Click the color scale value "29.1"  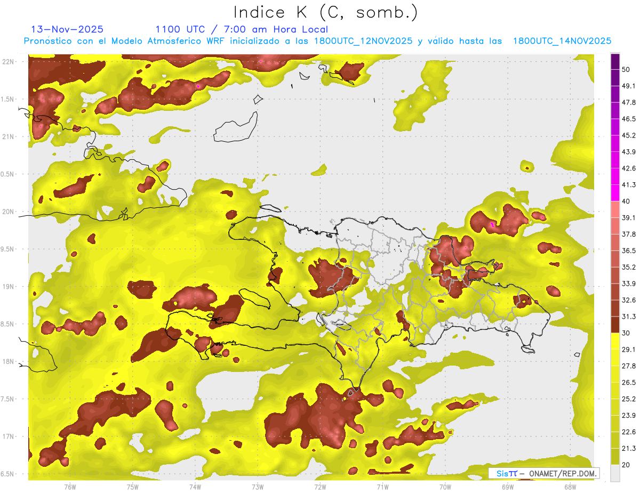628,350
